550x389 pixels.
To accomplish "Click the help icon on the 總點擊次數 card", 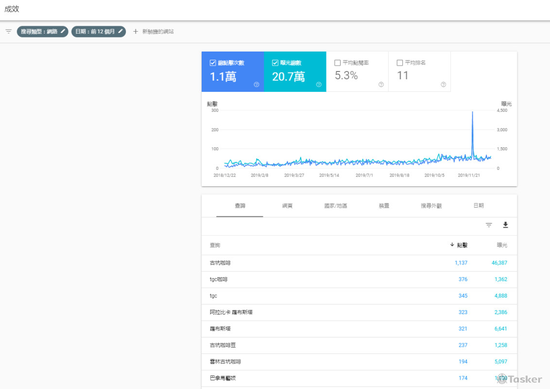I will [256, 85].
